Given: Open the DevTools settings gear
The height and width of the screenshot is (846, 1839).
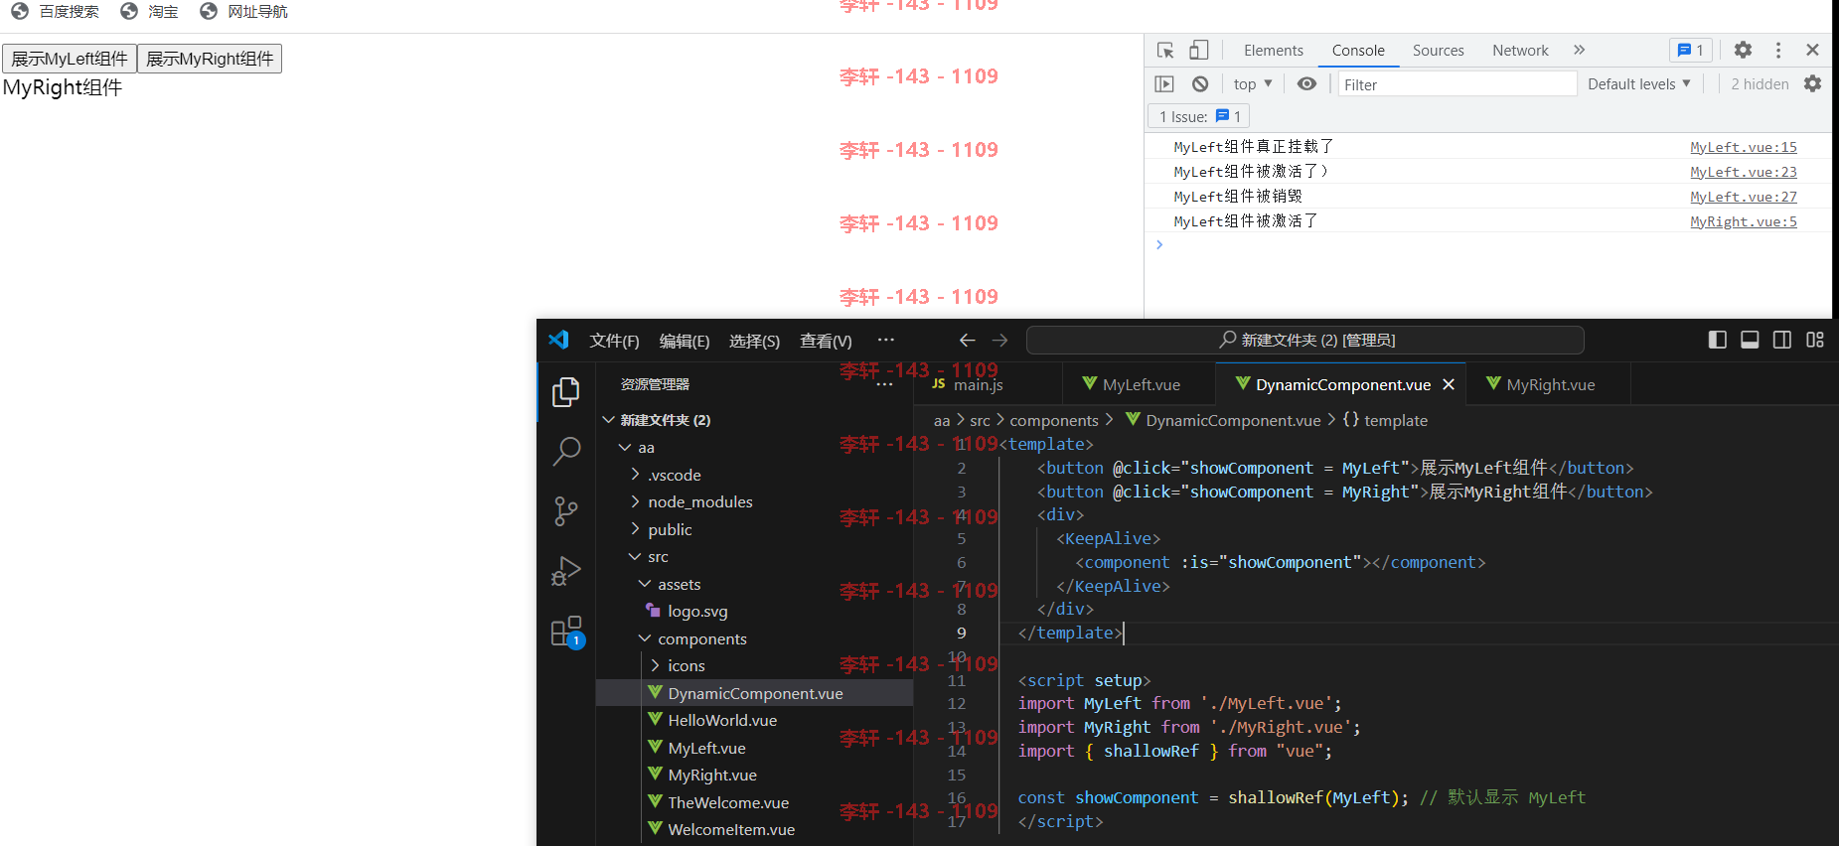Looking at the screenshot, I should point(1743,50).
